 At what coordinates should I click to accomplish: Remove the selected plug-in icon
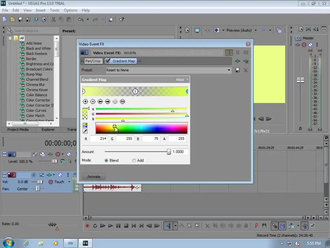point(246,61)
